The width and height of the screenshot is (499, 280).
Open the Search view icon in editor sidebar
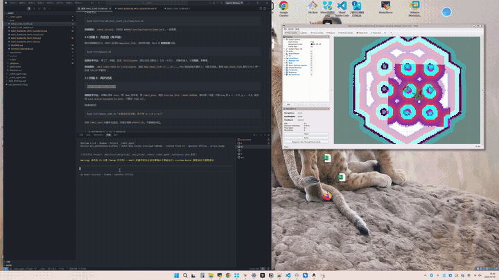[x=34, y=8]
